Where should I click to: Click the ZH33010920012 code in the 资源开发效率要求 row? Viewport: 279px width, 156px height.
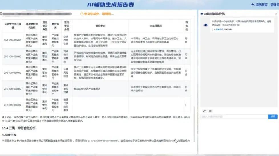pyautogui.click(x=13, y=105)
